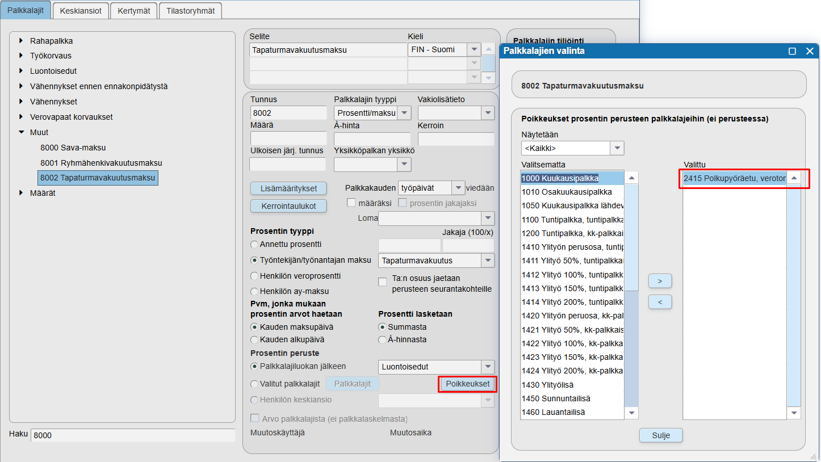
Task: Open the Vakiolisätieto dropdown
Action: point(488,113)
